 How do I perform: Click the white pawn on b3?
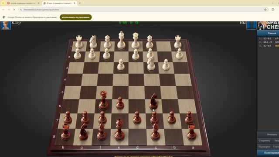click(x=166, y=65)
